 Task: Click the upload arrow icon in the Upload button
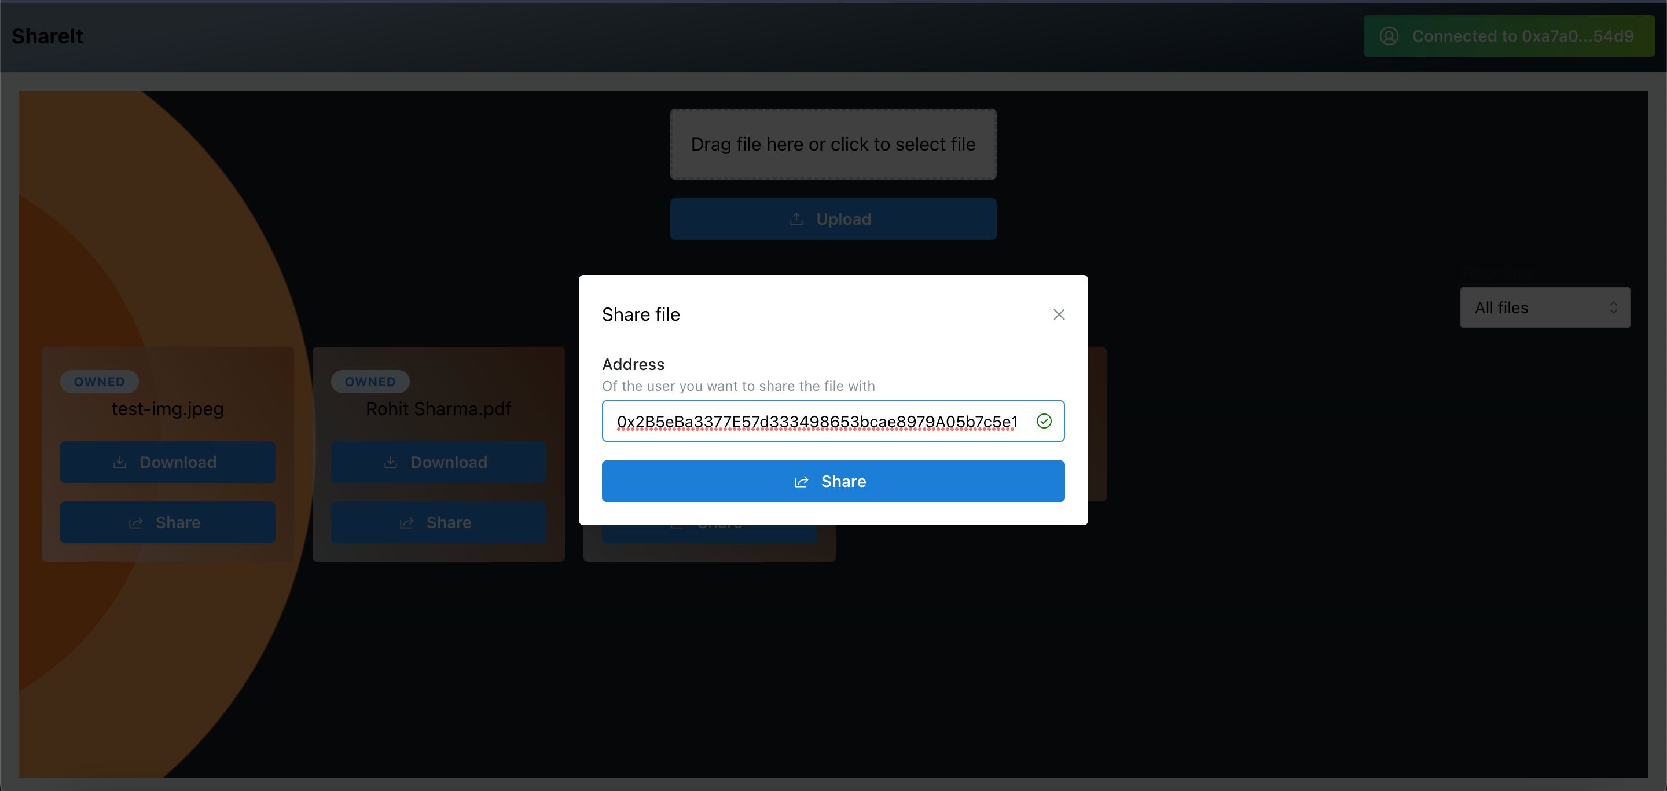pyautogui.click(x=796, y=219)
